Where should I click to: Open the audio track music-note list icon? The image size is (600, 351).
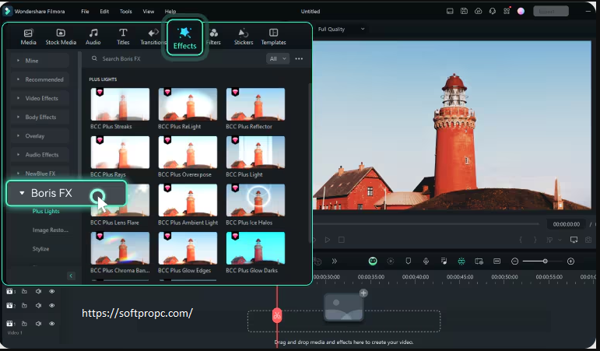click(x=444, y=261)
